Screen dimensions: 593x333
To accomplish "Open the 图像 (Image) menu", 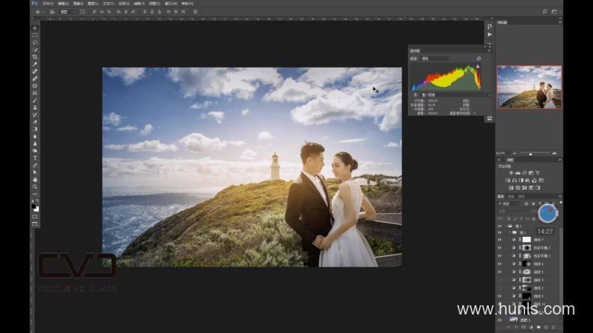I will 78,3.
